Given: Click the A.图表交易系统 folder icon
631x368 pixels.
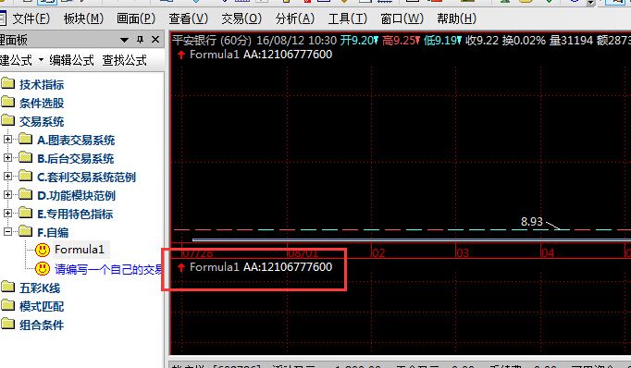Looking at the screenshot, I should point(25,139).
